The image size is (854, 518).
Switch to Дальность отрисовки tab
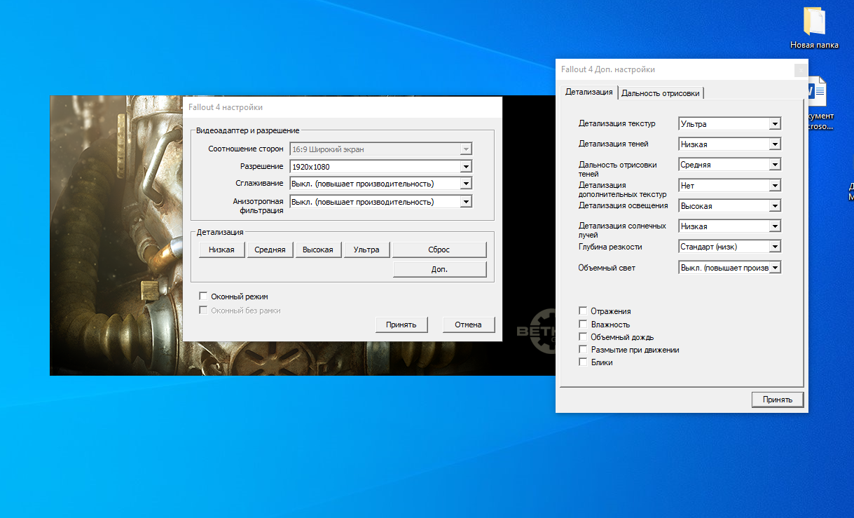[x=661, y=93]
